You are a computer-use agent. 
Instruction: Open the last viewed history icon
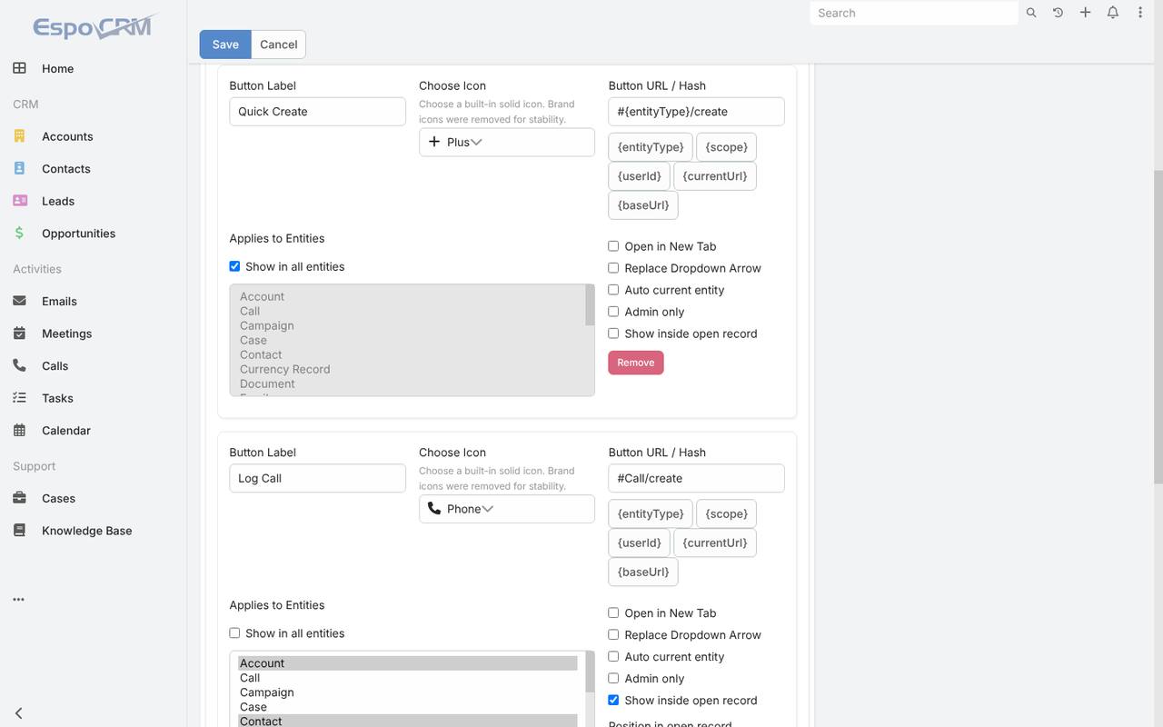(x=1058, y=13)
